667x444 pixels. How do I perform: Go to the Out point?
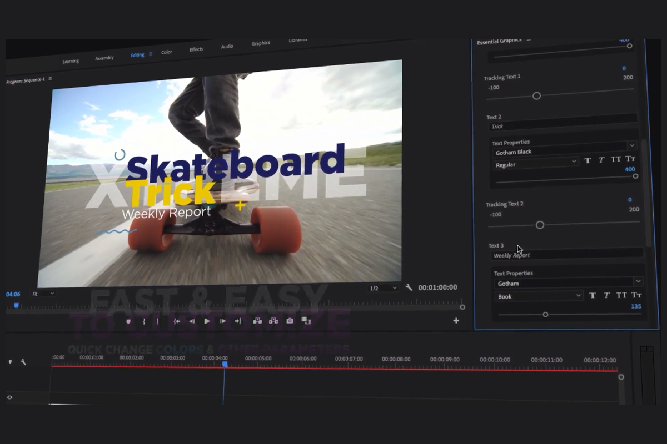tap(238, 321)
